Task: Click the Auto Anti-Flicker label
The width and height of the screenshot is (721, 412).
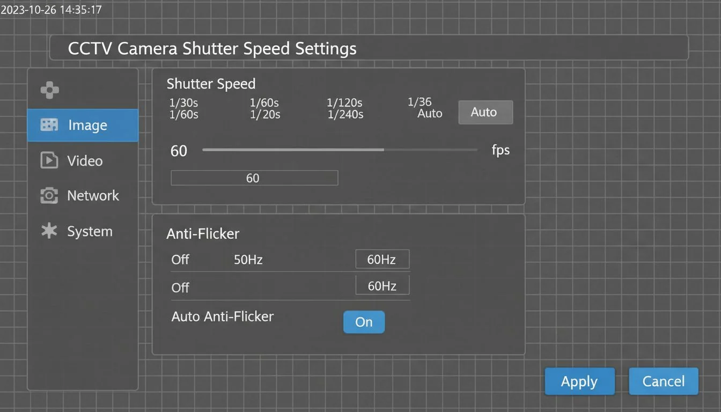Action: (223, 317)
